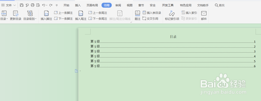This screenshot has width=261, height=101.
Task: Go to 下一条尾注
Action: pos(98,19)
